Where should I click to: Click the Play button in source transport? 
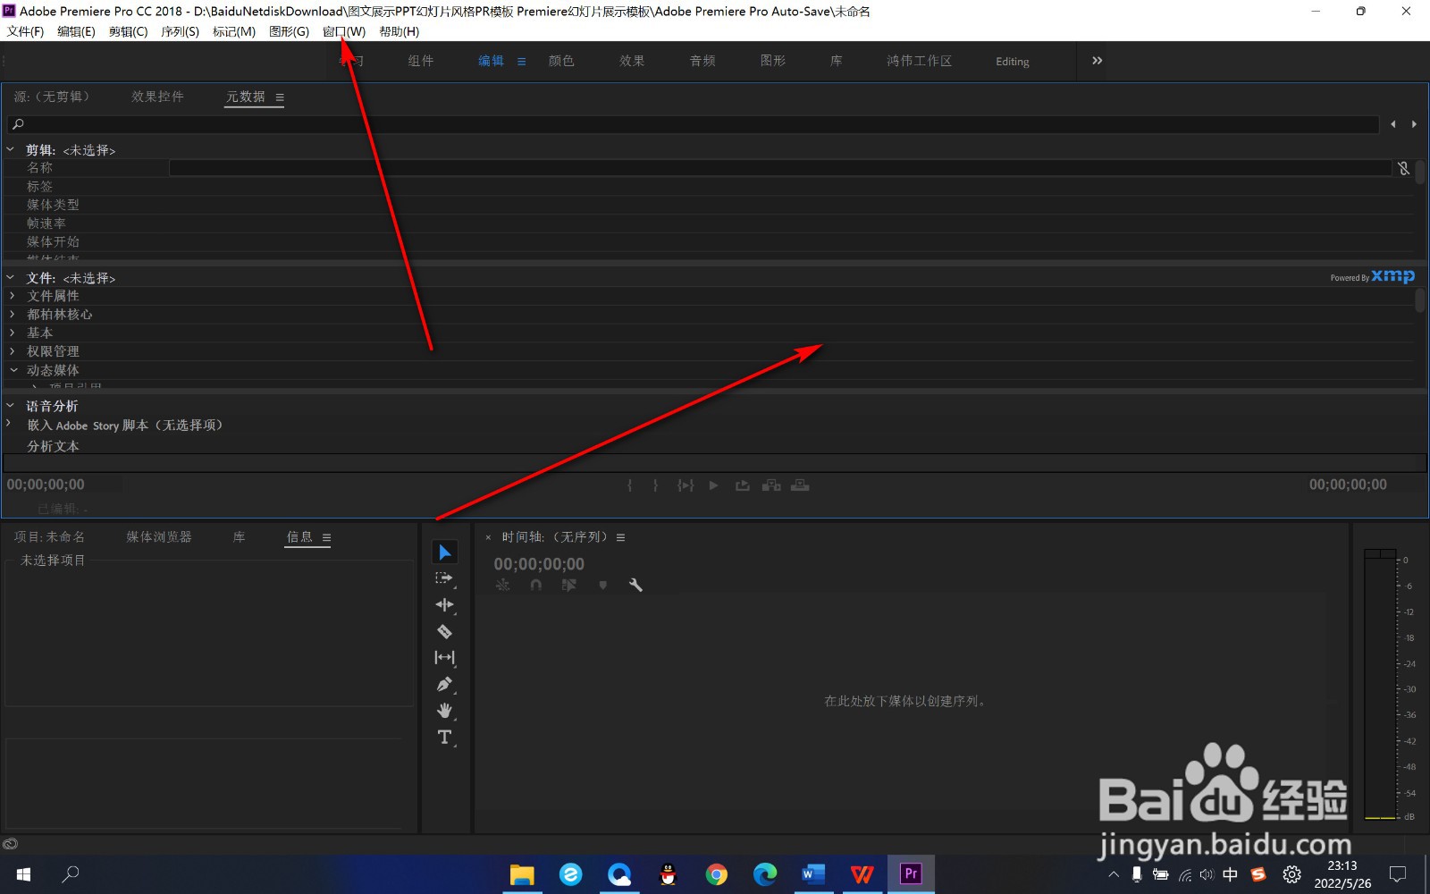click(713, 485)
